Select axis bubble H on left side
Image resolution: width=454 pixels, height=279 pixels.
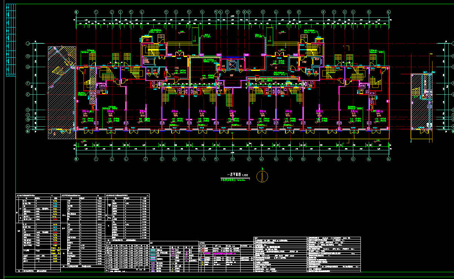tap(28, 56)
